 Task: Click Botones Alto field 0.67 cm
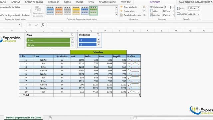click(167, 11)
